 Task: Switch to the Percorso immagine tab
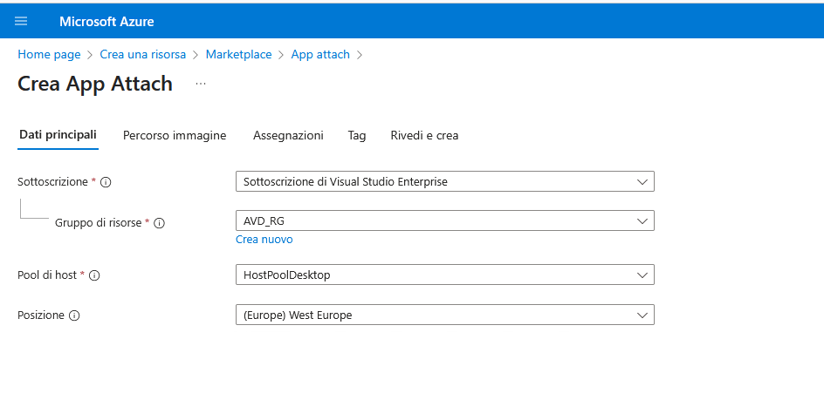click(x=175, y=135)
